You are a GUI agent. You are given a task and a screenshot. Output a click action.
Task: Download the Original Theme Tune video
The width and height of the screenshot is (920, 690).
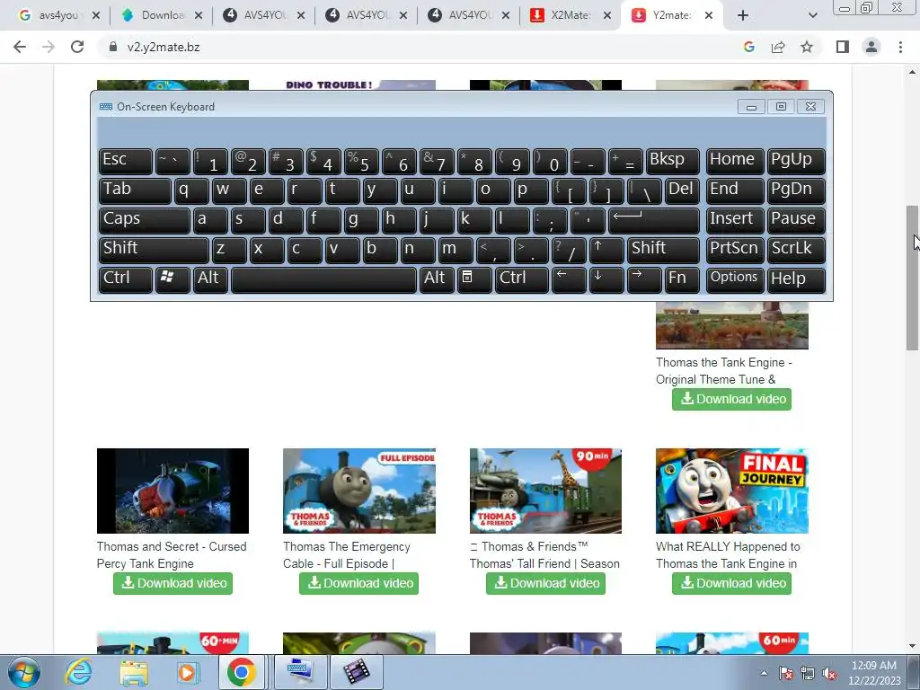731,400
